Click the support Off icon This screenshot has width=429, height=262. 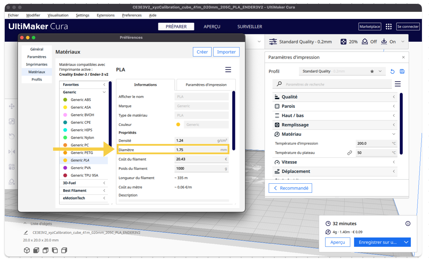pos(365,42)
